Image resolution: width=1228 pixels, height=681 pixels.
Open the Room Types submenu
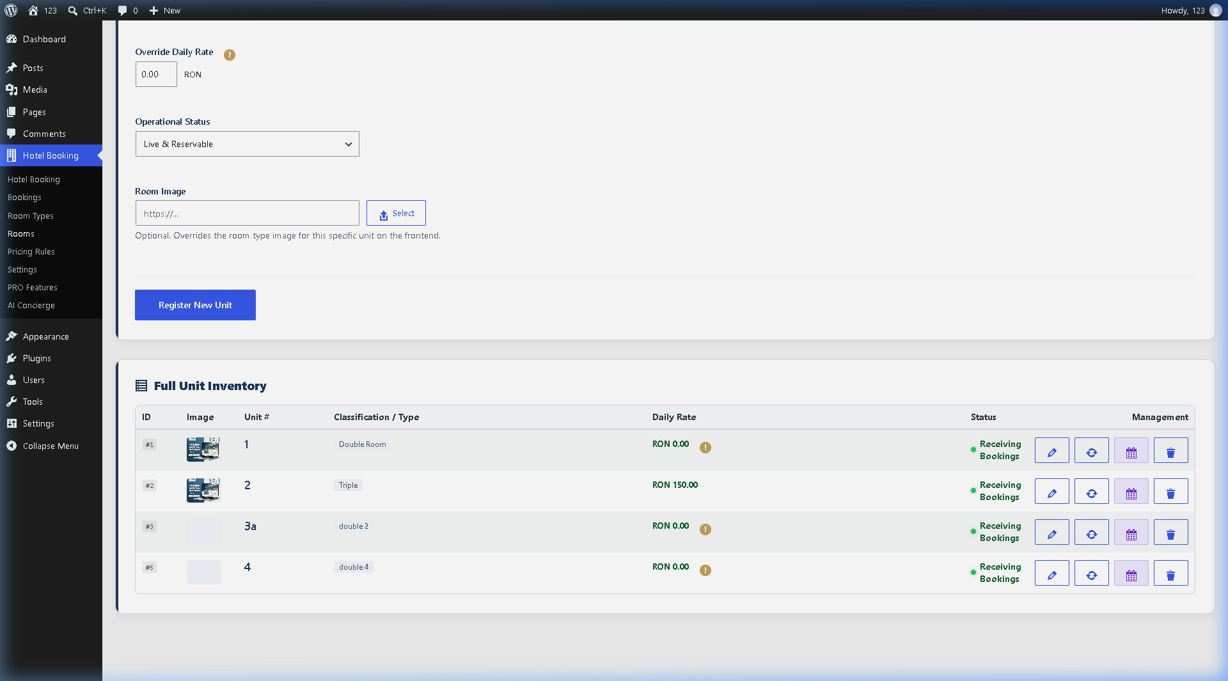pos(31,216)
